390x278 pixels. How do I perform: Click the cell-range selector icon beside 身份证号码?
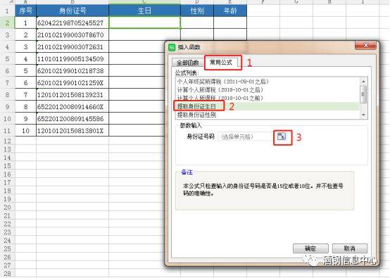pyautogui.click(x=282, y=137)
